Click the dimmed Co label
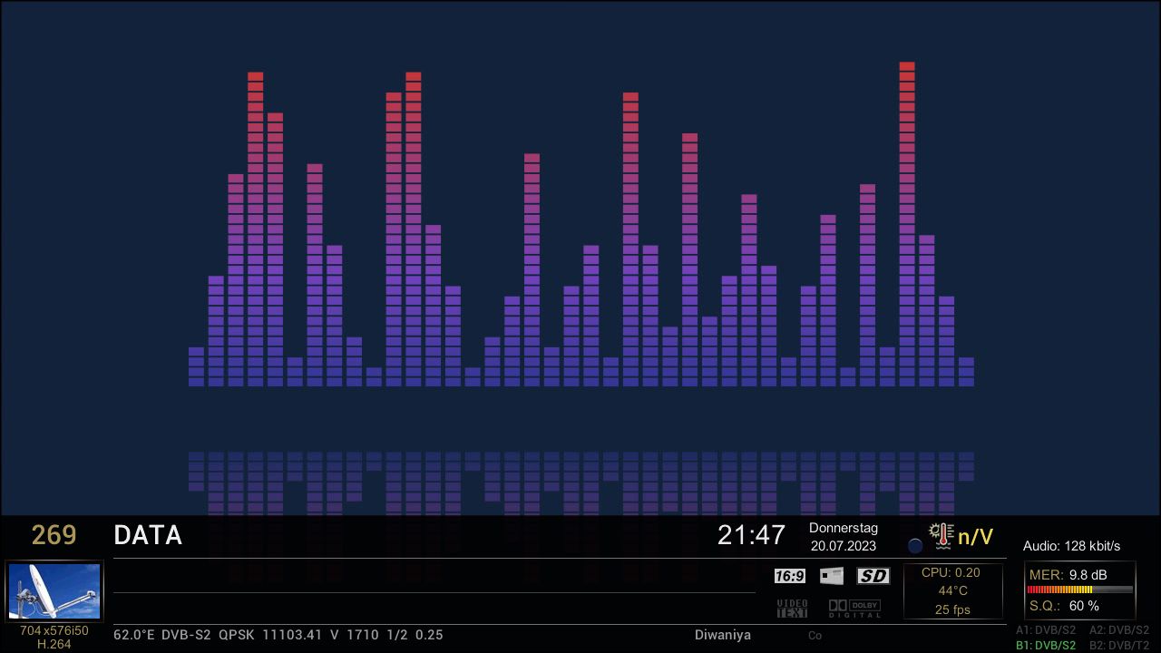1161x653 pixels. pyautogui.click(x=815, y=636)
